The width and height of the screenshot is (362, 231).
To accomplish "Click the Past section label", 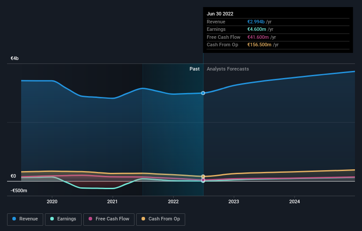I will [194, 69].
